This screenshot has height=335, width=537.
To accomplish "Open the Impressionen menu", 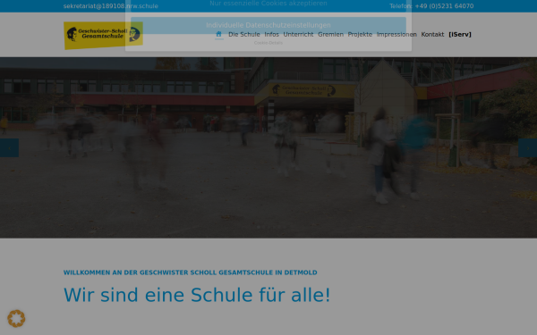I will tap(396, 35).
